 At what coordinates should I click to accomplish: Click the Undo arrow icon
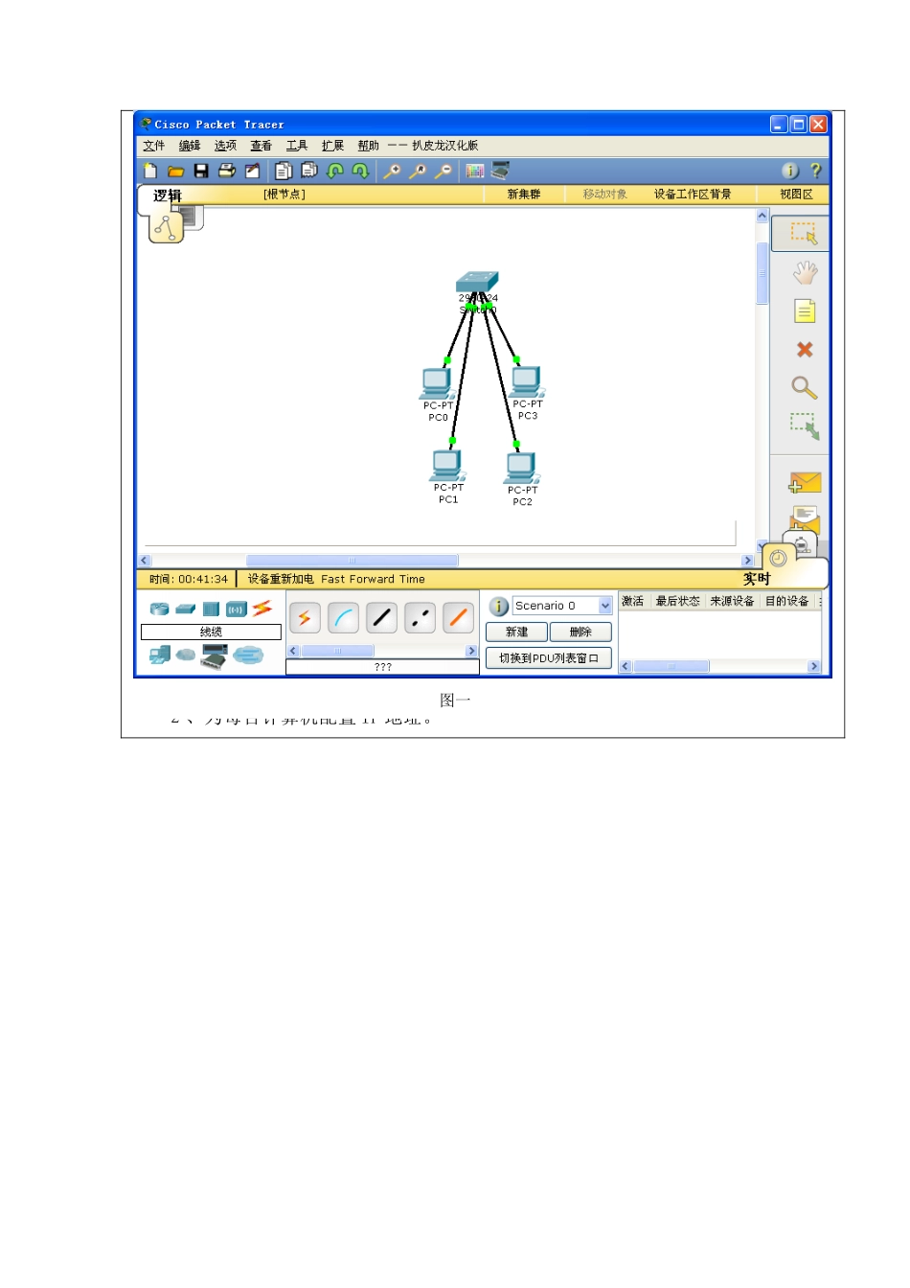coord(335,171)
